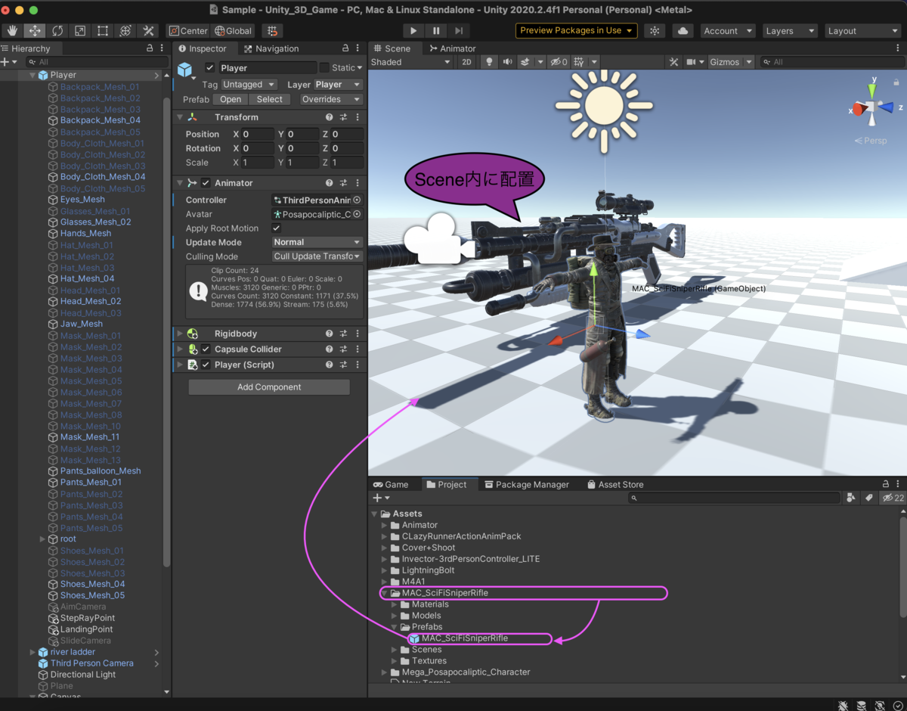Open the Package Manager tab
This screenshot has height=711, width=907.
pos(526,485)
